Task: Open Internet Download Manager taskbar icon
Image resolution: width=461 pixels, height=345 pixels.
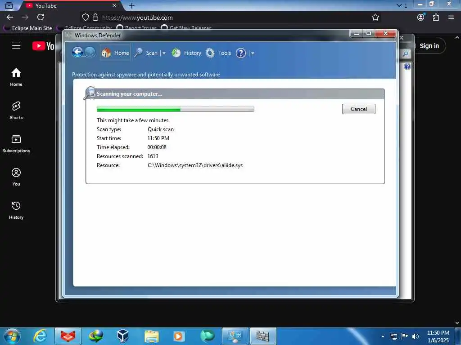Action: pos(96,336)
